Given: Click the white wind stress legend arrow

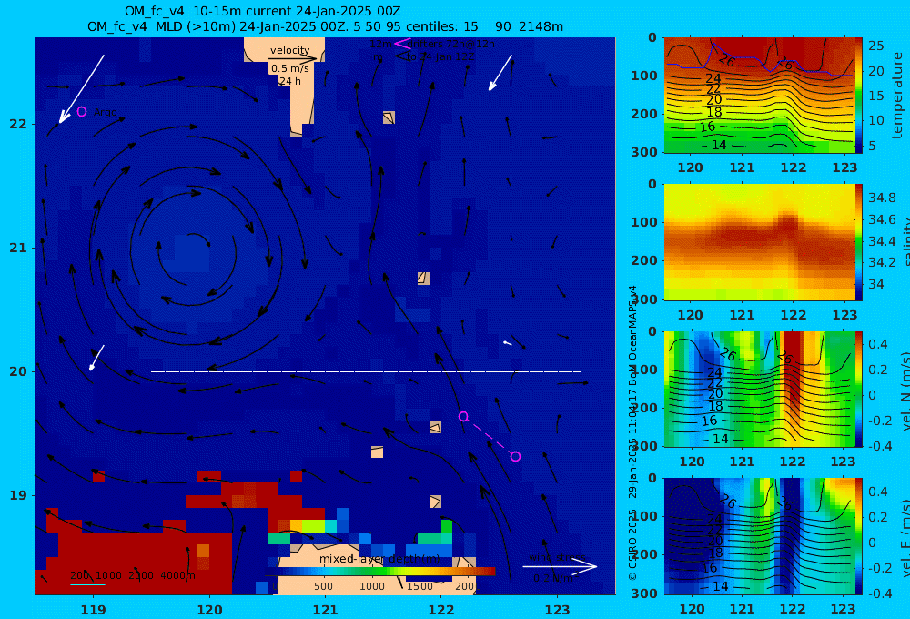Looking at the screenshot, I should tap(560, 566).
